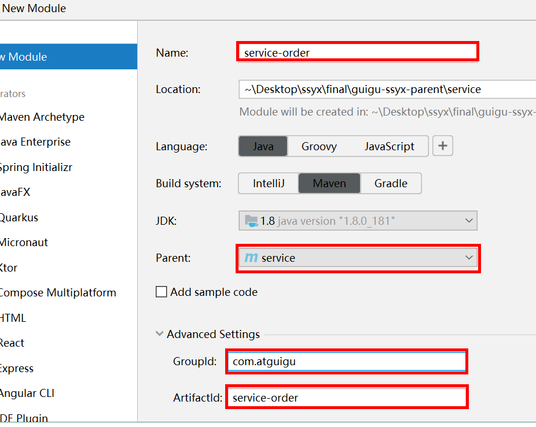The height and width of the screenshot is (427, 536).
Task: Expand the Parent module dropdown
Action: [x=468, y=258]
